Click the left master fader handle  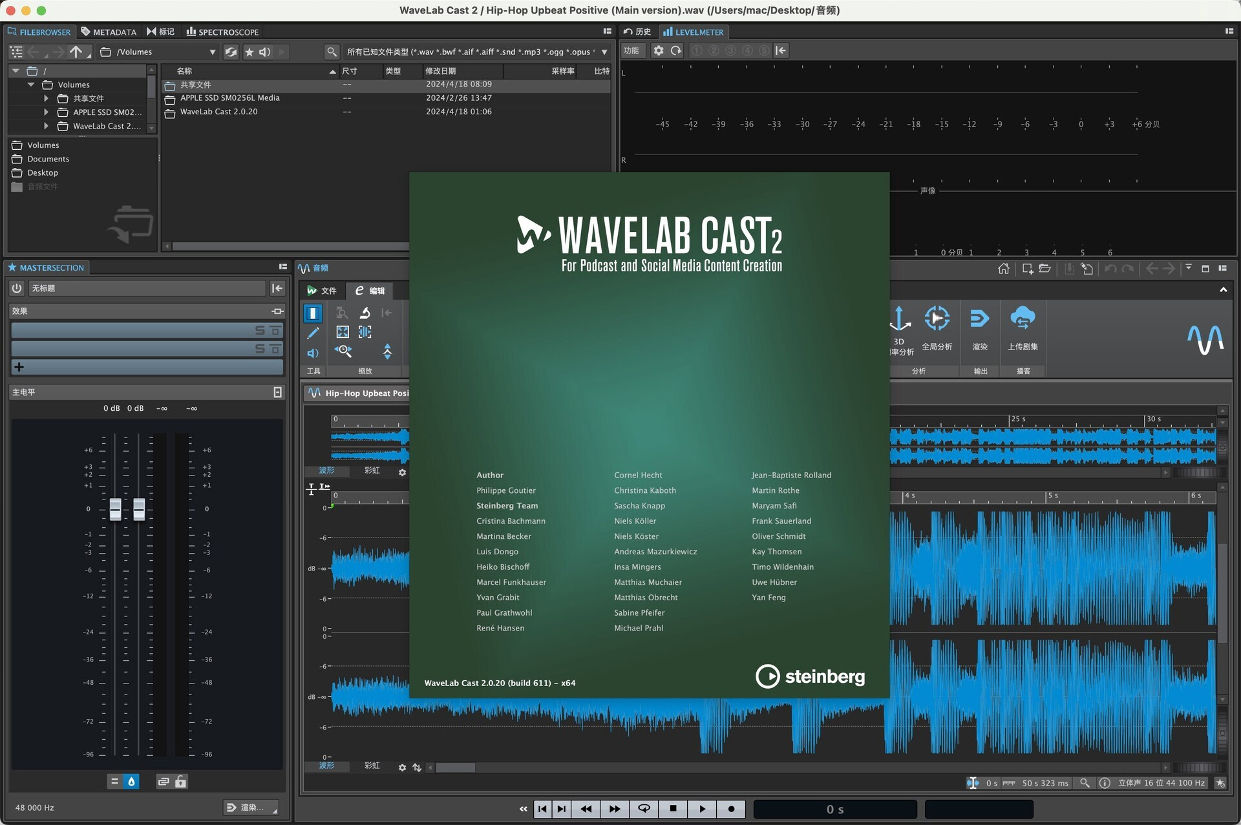point(115,509)
